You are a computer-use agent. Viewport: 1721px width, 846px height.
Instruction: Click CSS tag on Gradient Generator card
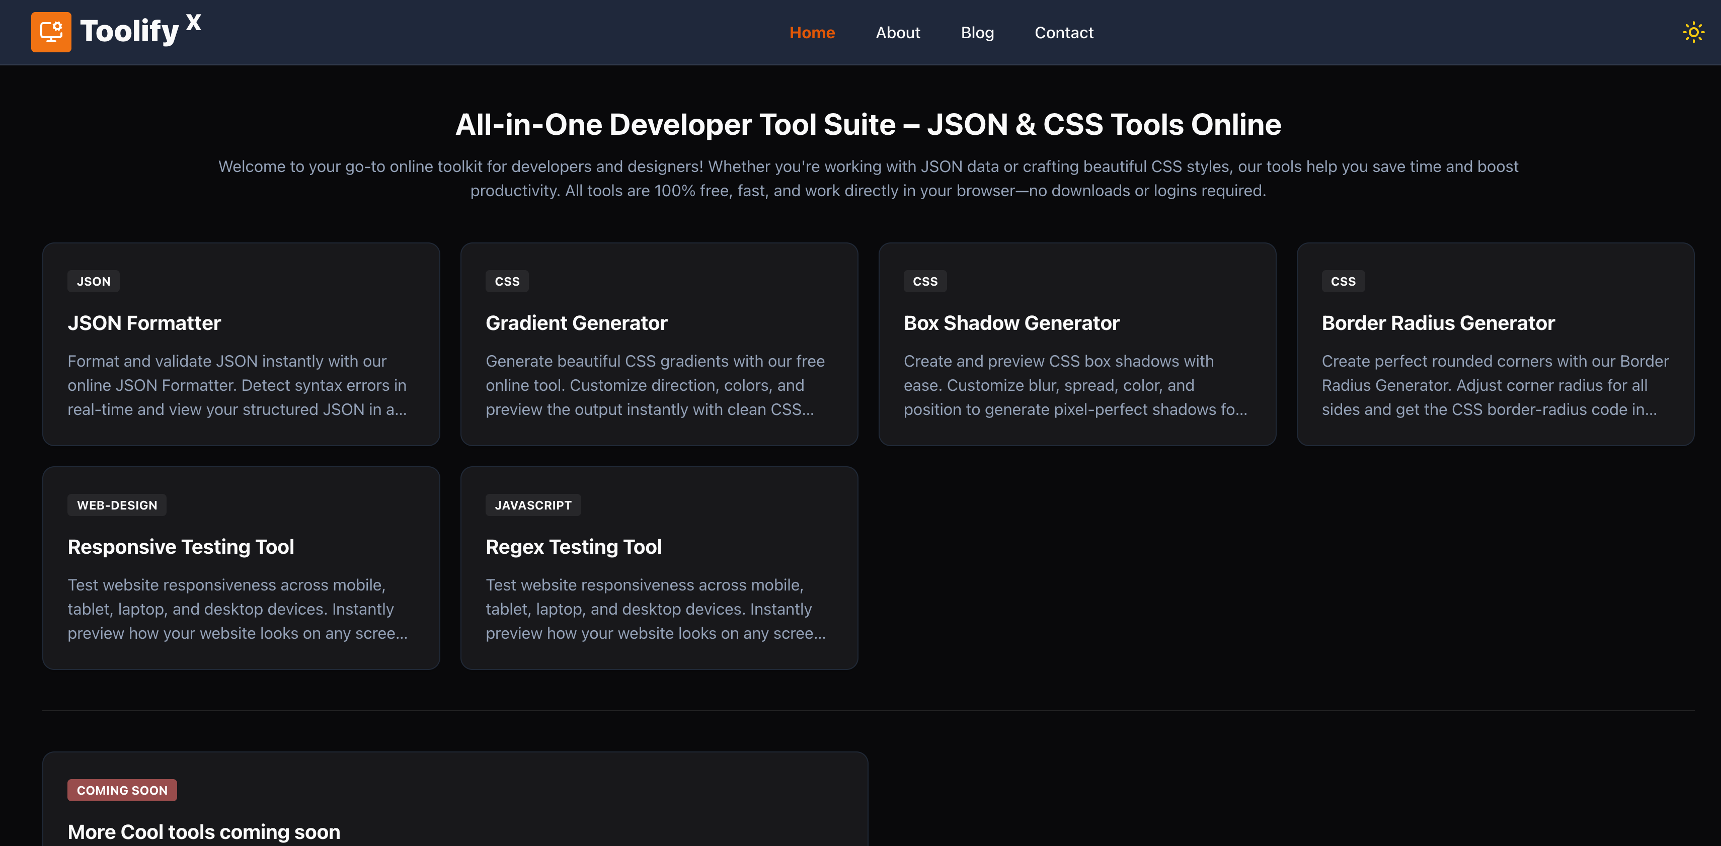coord(506,281)
